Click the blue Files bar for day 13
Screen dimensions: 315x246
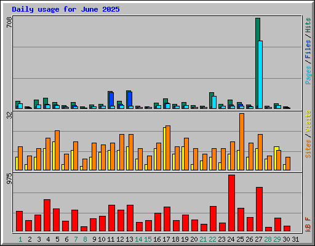(x=130, y=99)
